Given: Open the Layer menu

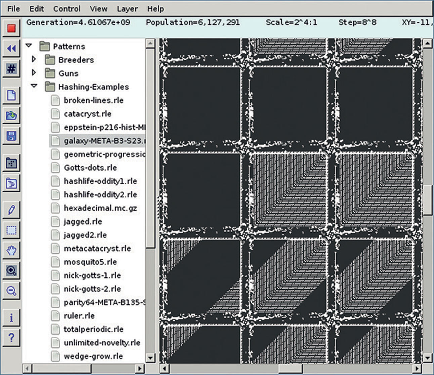Looking at the screenshot, I should (x=127, y=9).
